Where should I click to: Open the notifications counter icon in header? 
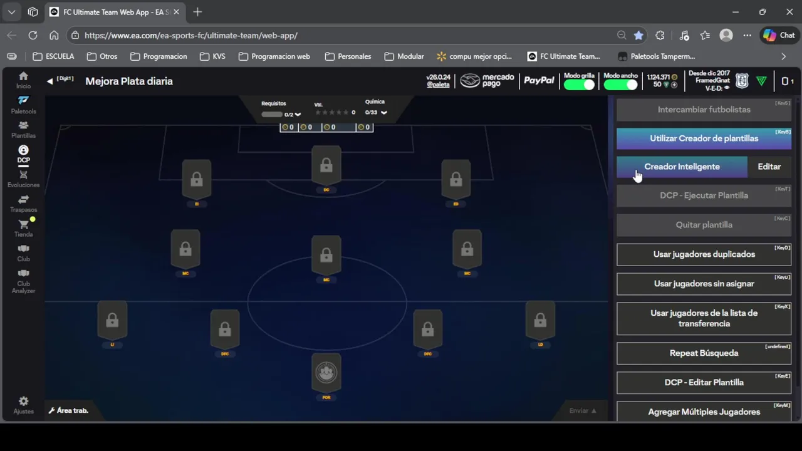pos(788,81)
